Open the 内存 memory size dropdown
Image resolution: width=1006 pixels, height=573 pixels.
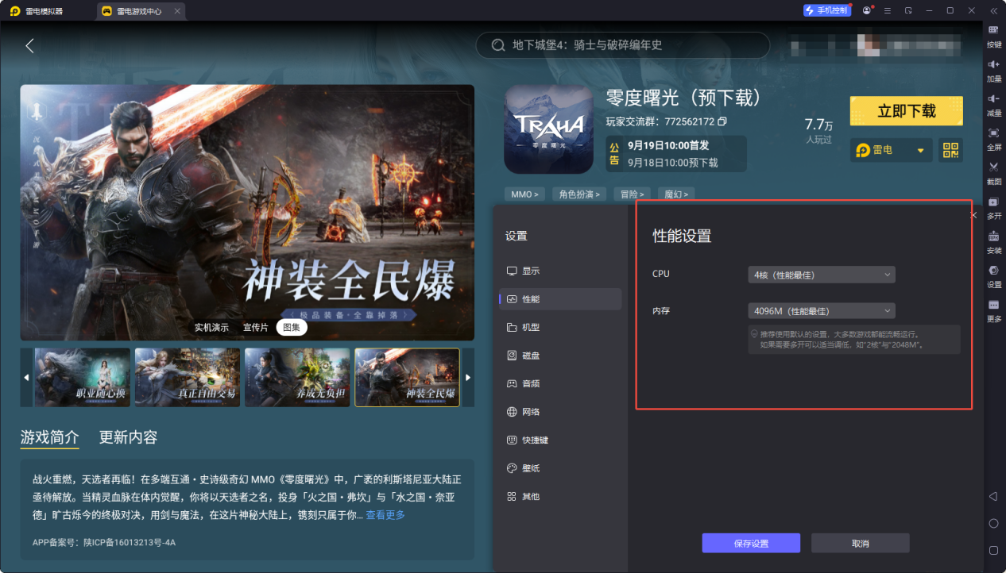(x=821, y=310)
